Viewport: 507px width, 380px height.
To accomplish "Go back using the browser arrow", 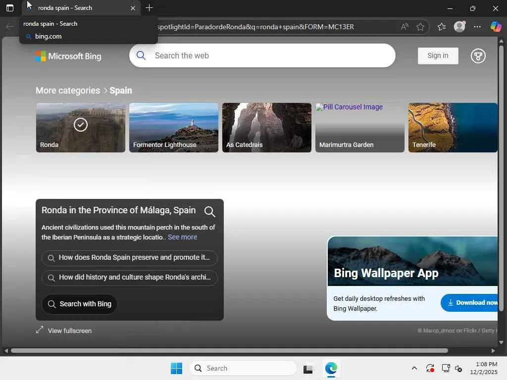I will click(10, 27).
